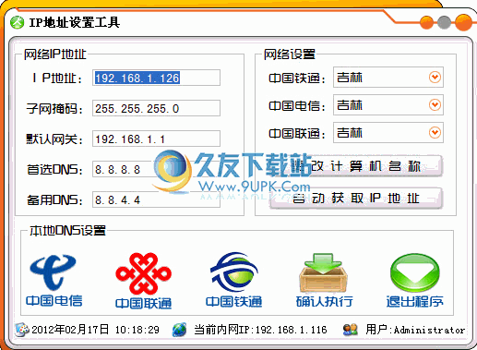Click the 默认网关 input field
Screen dimensions: 477x350
point(156,139)
